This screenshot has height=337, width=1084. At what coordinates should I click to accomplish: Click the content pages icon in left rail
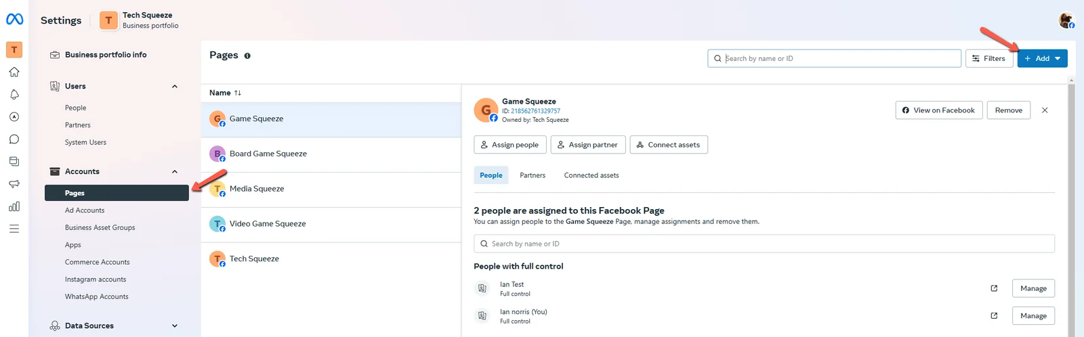click(x=14, y=161)
